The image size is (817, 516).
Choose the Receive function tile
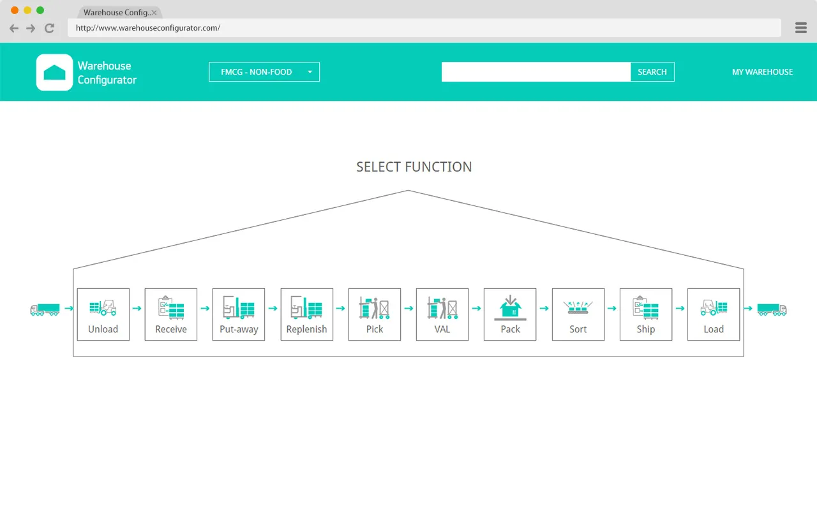click(171, 314)
